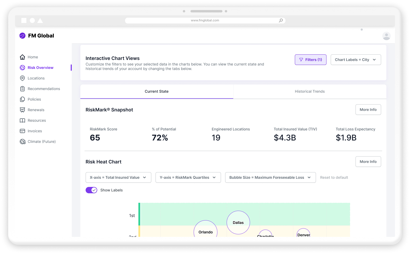410x254 pixels.
Task: Click the www.fmglobal.com address bar
Action: click(205, 20)
